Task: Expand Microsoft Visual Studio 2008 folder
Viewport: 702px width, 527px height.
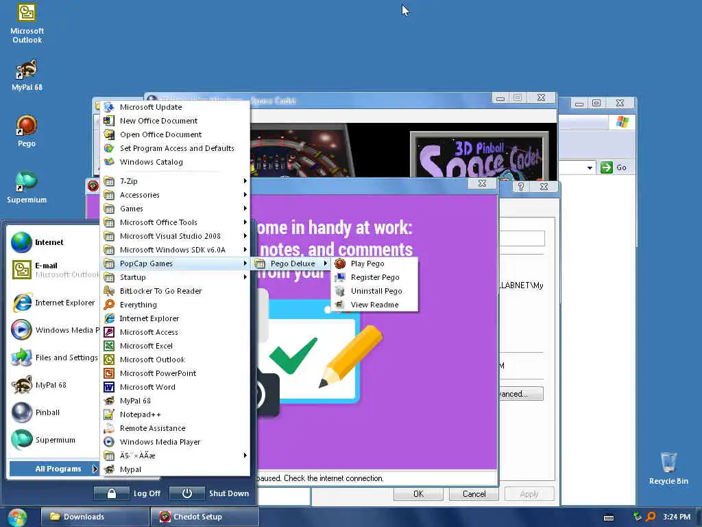Action: (x=175, y=236)
